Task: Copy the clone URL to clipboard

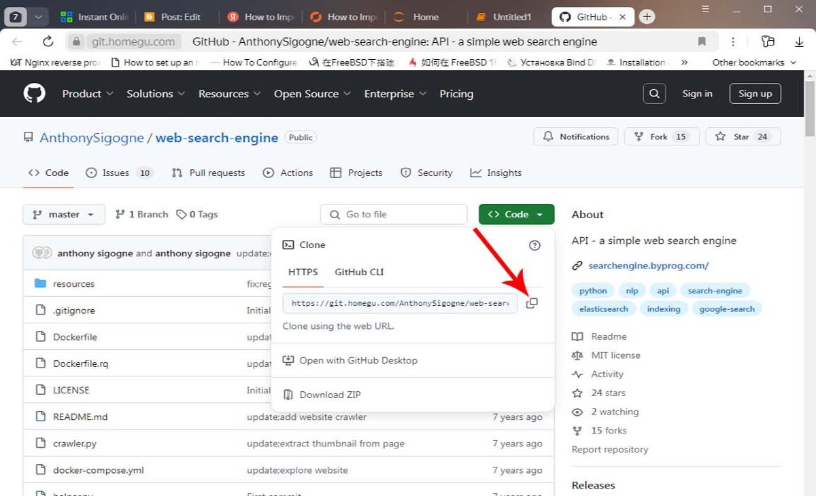Action: (x=532, y=303)
